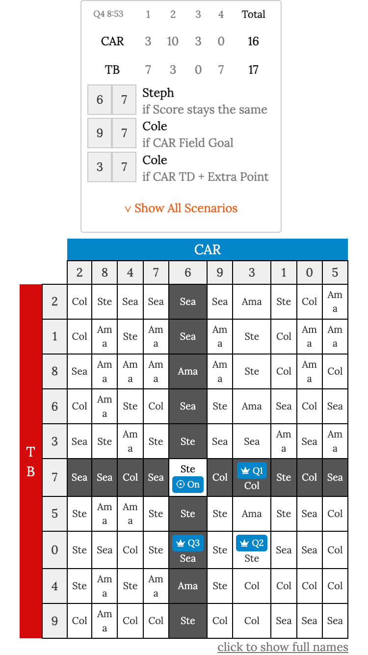Select the TB score row tab
The width and height of the screenshot is (368, 655).
coord(112,70)
